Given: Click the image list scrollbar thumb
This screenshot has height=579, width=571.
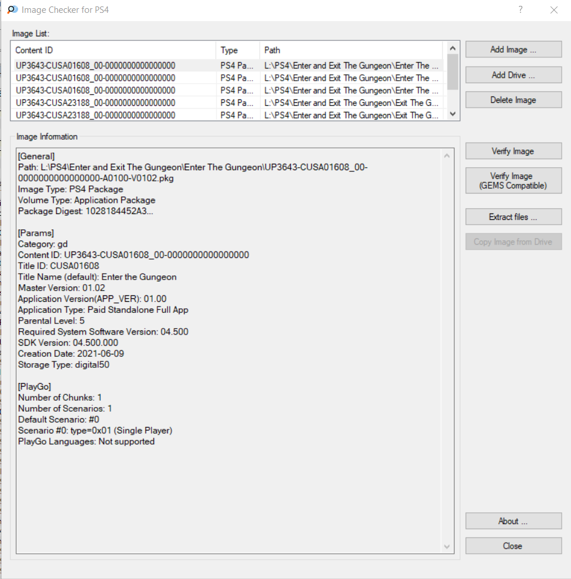Looking at the screenshot, I should click(452, 72).
